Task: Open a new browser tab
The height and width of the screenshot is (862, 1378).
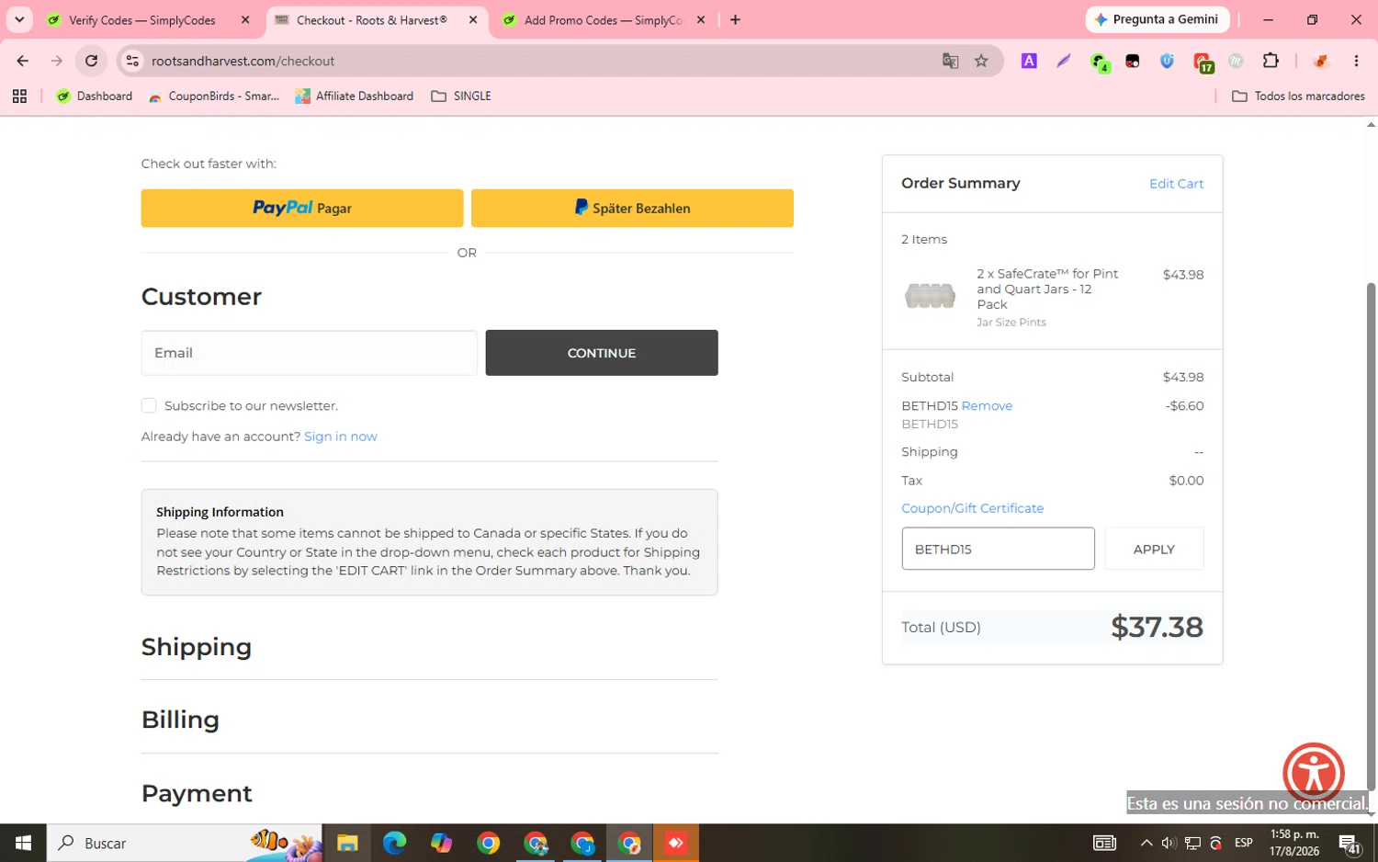Action: [x=735, y=19]
